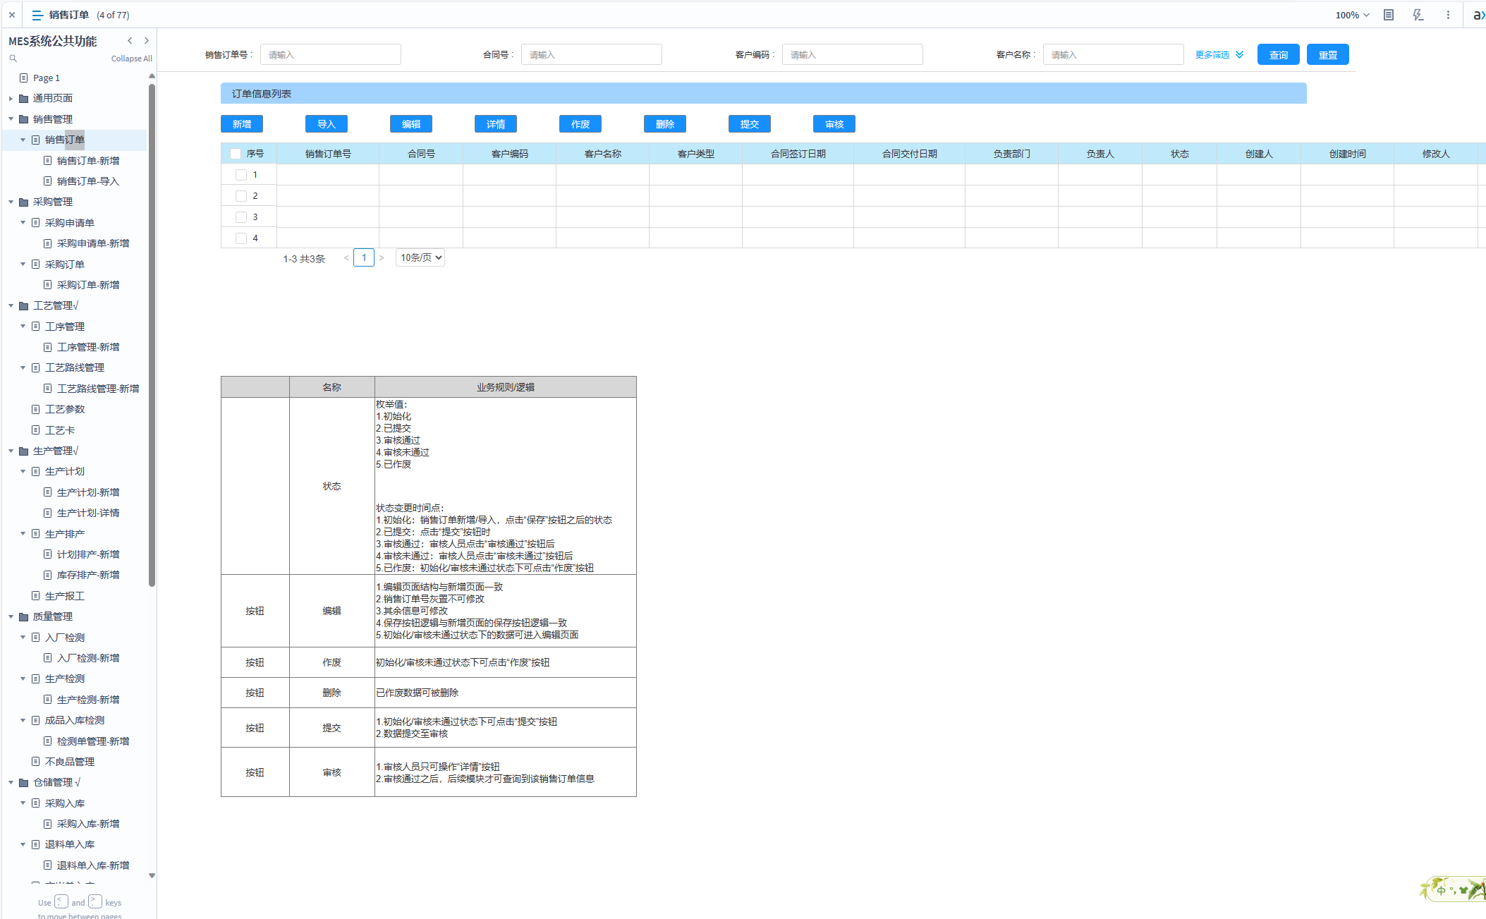Click the Page 1 page icon

pos(24,78)
